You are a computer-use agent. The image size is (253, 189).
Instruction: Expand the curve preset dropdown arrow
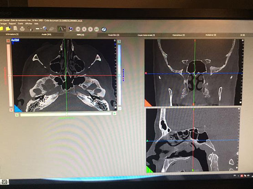point(65,29)
